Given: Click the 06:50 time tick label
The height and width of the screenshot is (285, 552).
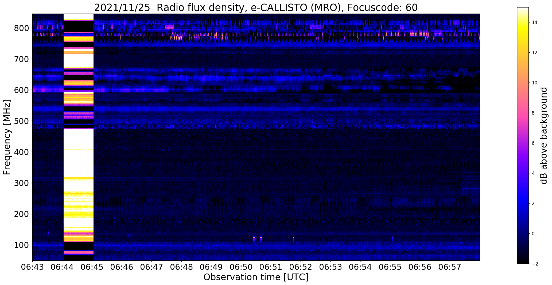Looking at the screenshot, I should [241, 267].
